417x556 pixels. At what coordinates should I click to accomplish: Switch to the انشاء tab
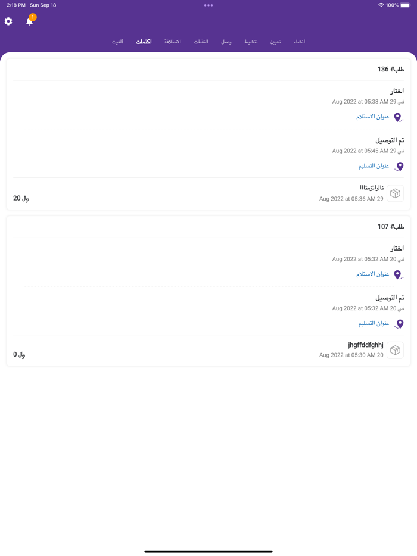(x=299, y=42)
